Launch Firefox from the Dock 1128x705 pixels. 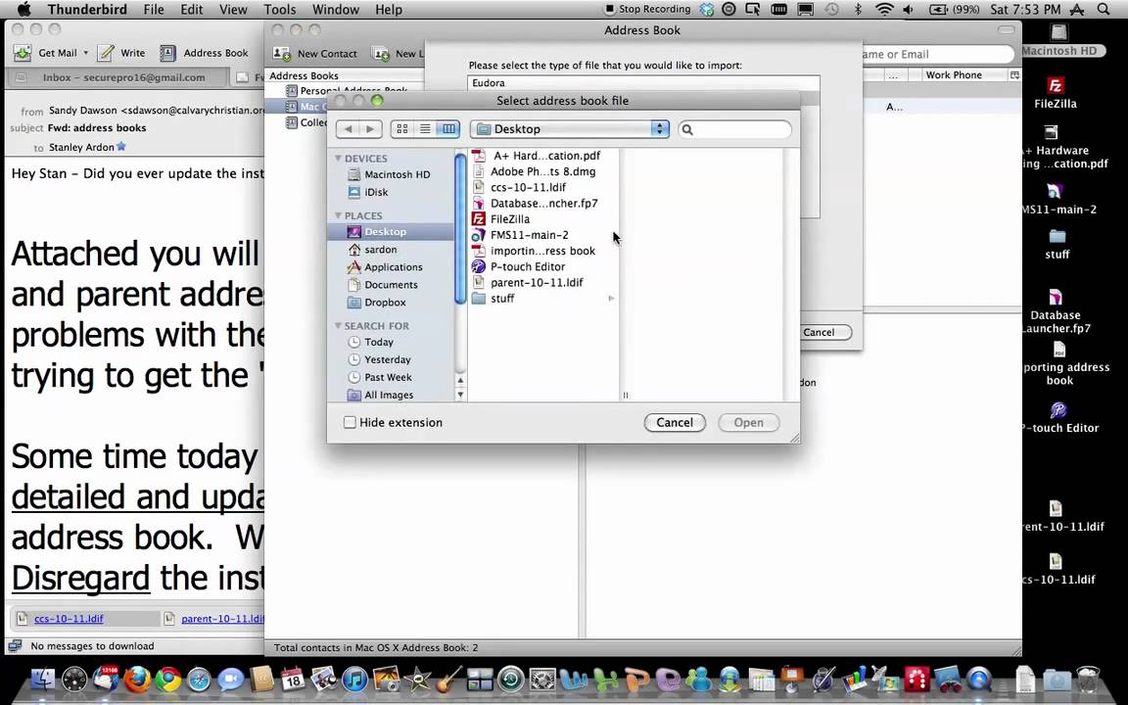[137, 680]
